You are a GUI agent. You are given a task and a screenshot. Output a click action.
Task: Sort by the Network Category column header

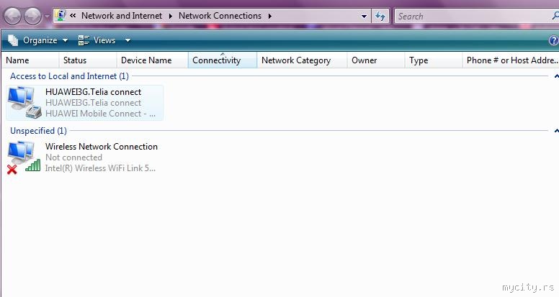pyautogui.click(x=302, y=60)
